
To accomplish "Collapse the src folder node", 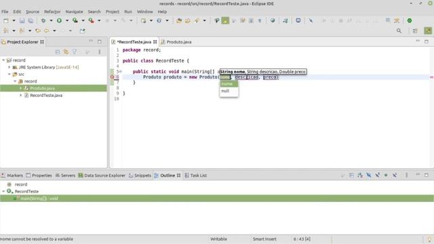I will click(9, 74).
